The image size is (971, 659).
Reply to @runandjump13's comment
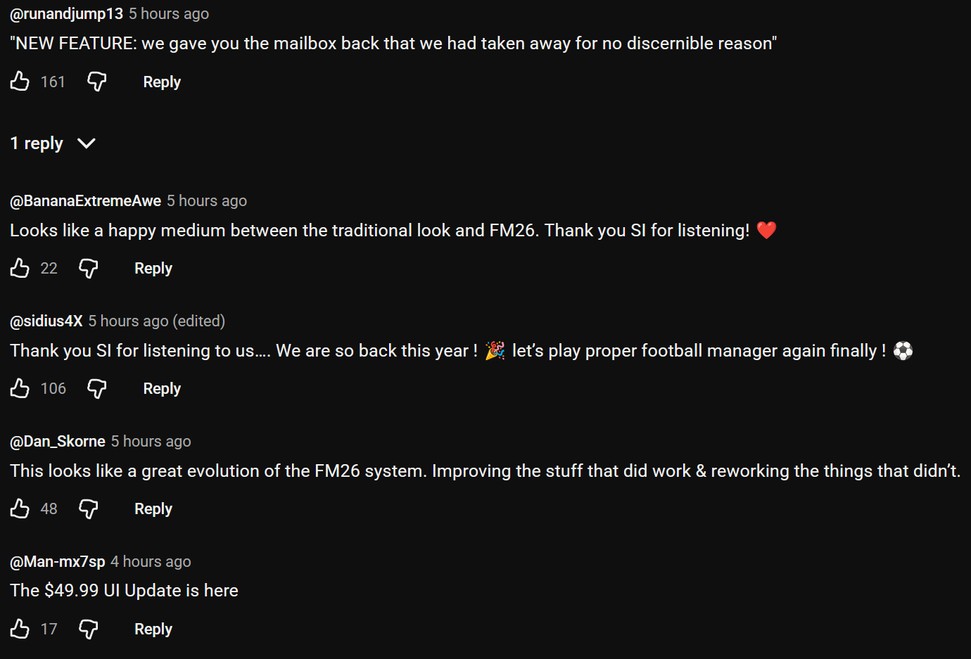click(x=162, y=82)
